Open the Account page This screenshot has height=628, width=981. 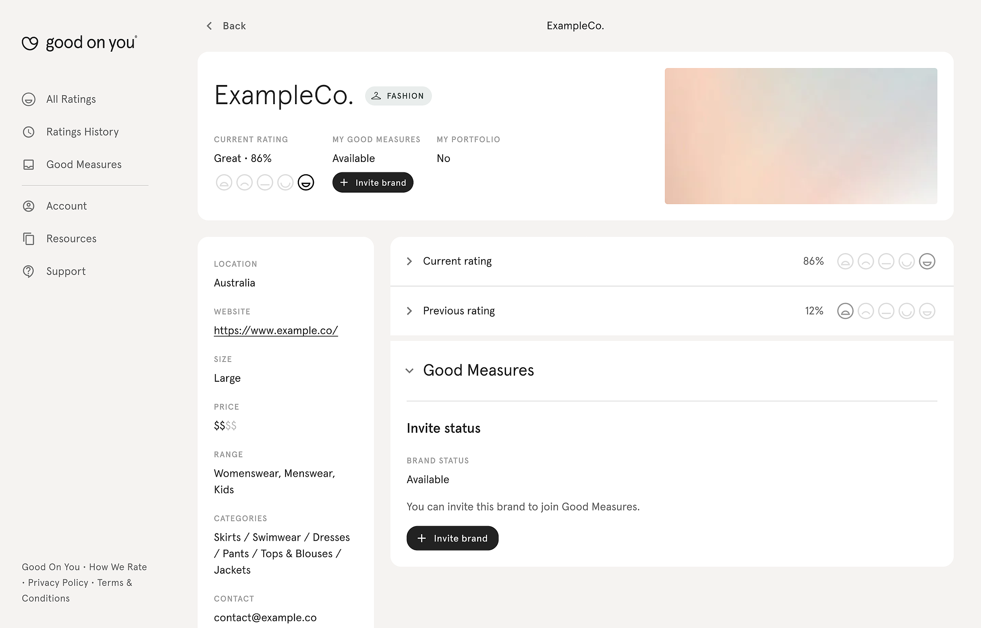coord(67,206)
